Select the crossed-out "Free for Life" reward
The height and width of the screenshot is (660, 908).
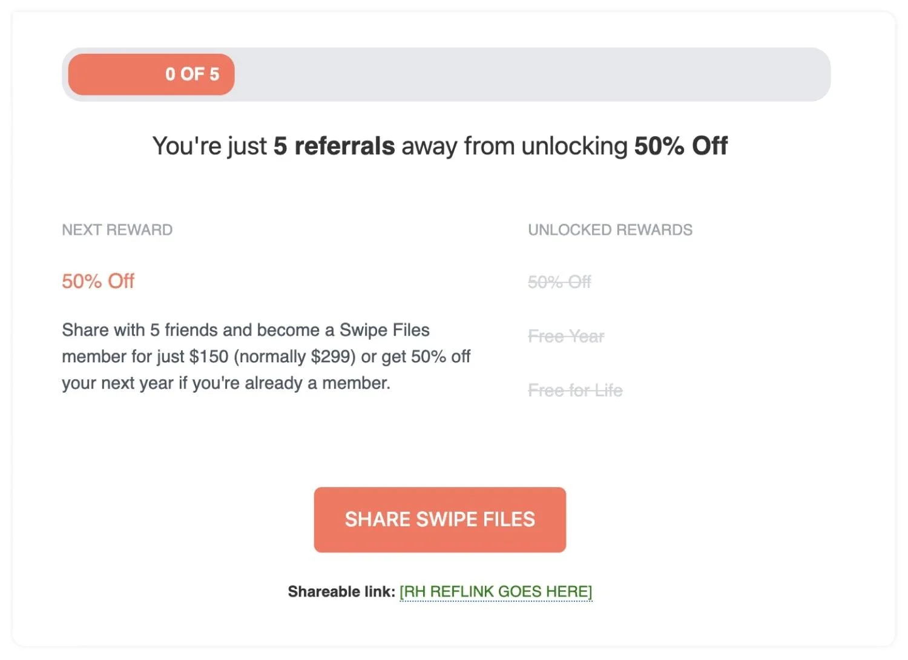[x=575, y=390]
